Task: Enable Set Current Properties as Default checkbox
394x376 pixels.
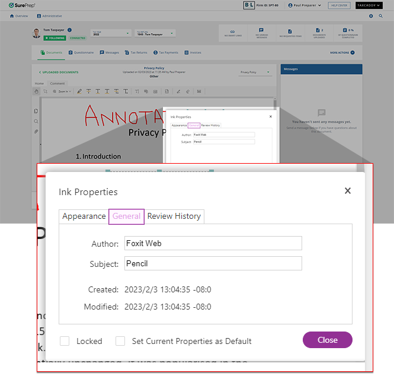Action: (120, 341)
